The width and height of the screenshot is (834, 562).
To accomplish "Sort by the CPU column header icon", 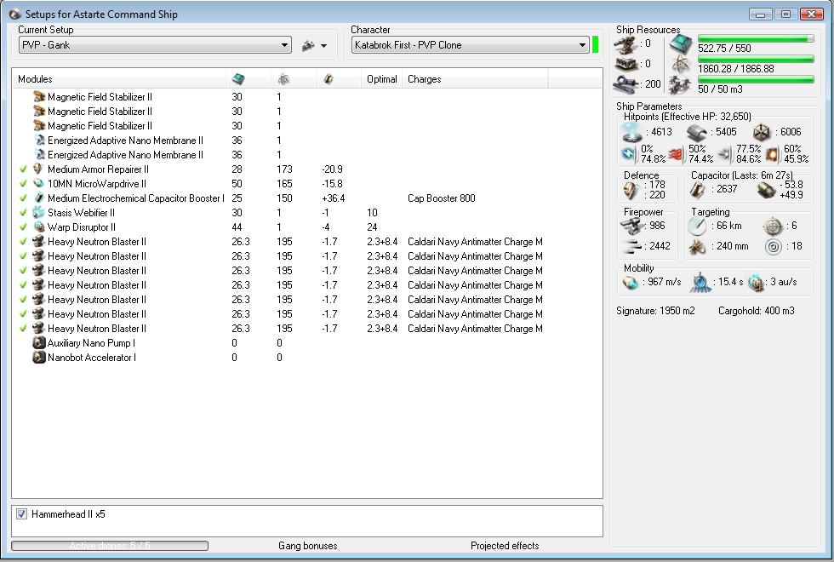I will point(238,78).
